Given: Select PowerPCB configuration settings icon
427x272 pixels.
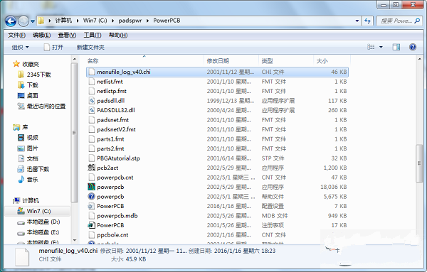Looking at the screenshot, I should 92,206.
